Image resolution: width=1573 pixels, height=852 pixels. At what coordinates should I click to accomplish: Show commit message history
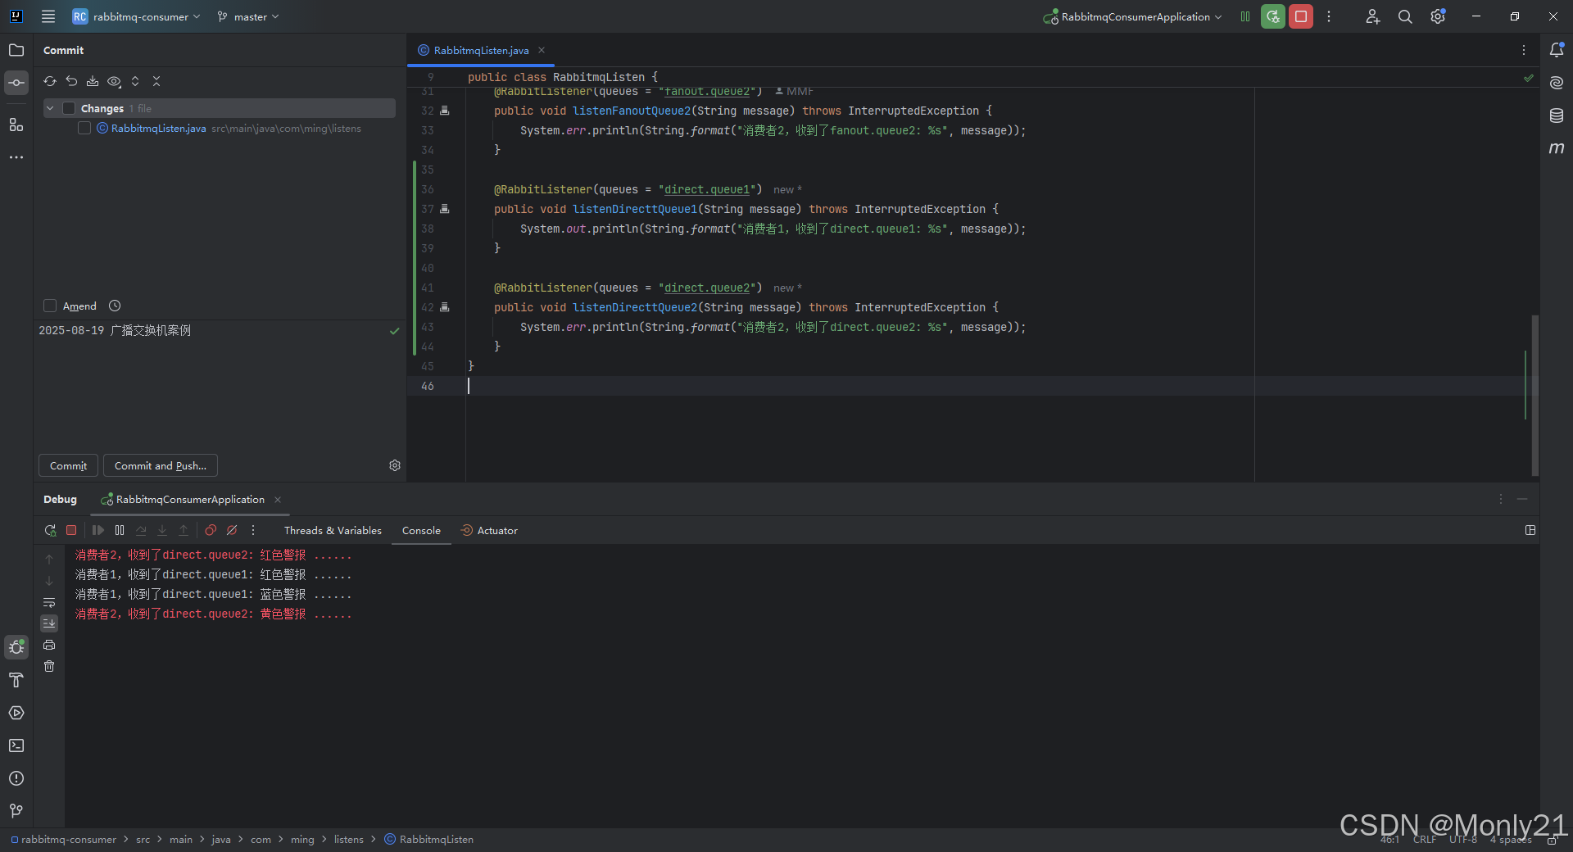coord(115,306)
